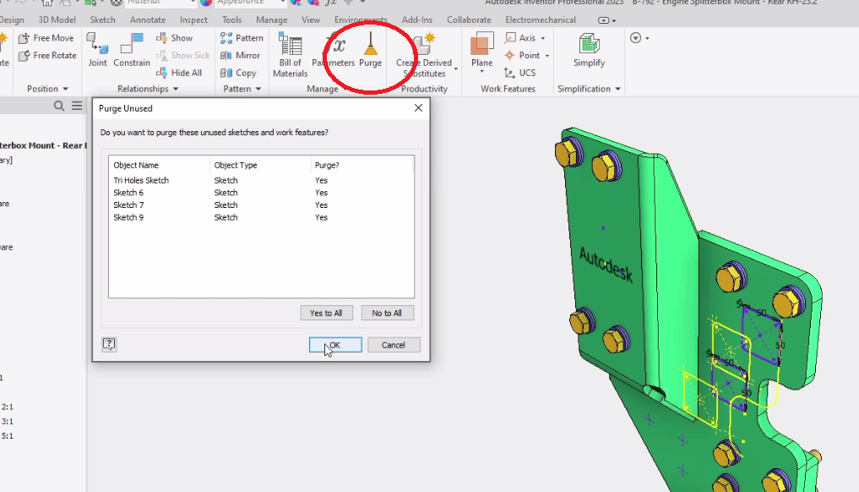Click Show in the Relationships panel
The height and width of the screenshot is (492, 859).
coord(174,38)
